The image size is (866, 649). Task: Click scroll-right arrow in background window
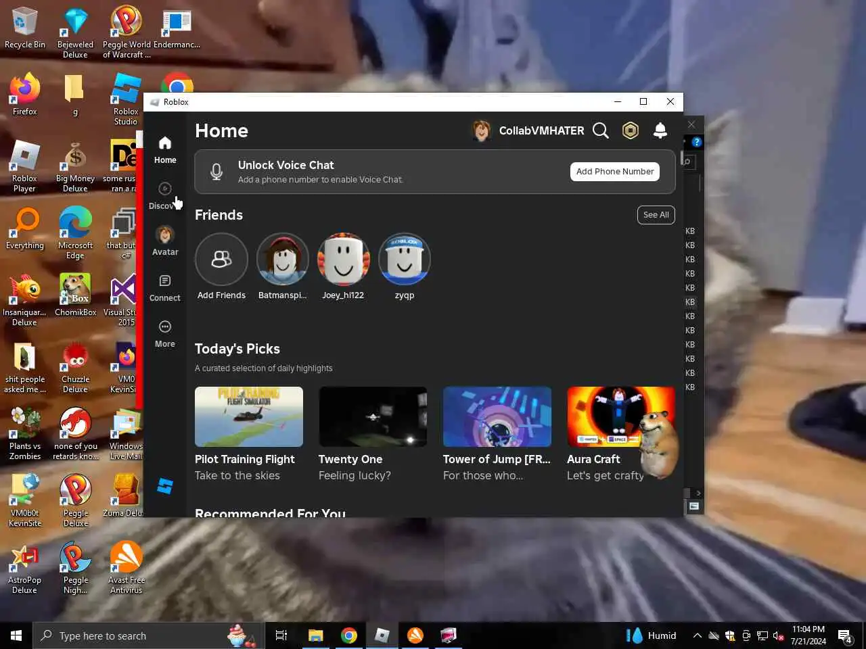click(x=698, y=493)
